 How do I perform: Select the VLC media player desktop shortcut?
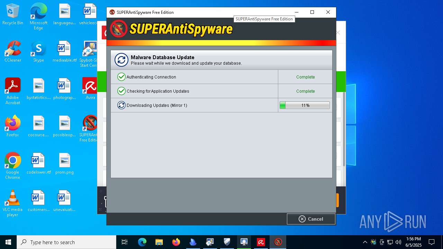pyautogui.click(x=13, y=203)
